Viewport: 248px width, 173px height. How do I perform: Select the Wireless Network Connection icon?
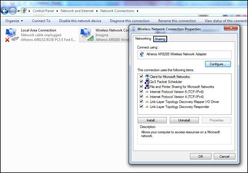[x=86, y=35]
